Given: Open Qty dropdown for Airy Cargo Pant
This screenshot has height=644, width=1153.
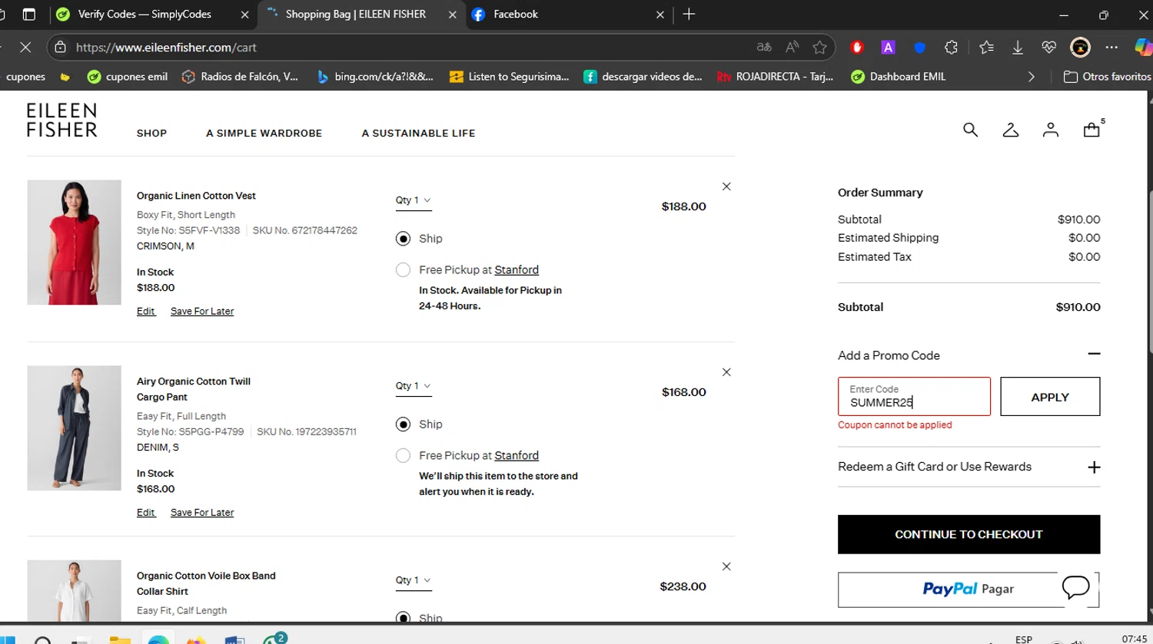Looking at the screenshot, I should pos(414,387).
